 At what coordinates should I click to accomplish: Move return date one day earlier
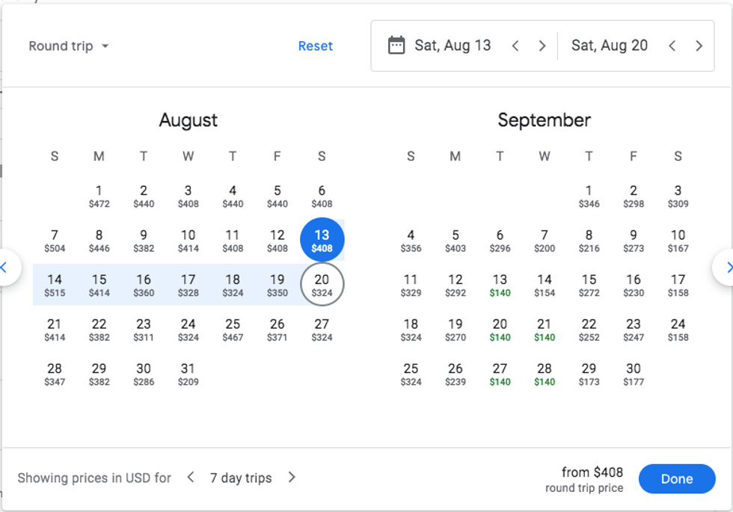tap(672, 46)
